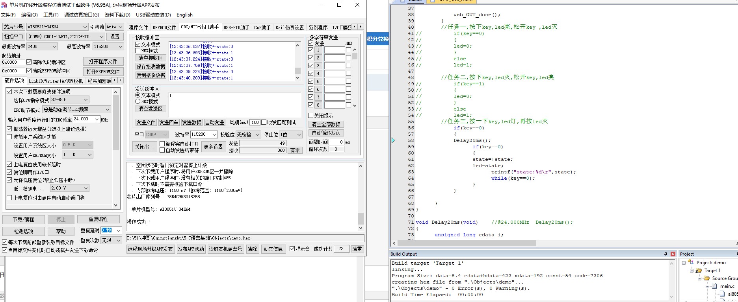The width and height of the screenshot is (738, 302).
Task: Enable receive buffer HEX mode checkbox
Action: point(138,51)
